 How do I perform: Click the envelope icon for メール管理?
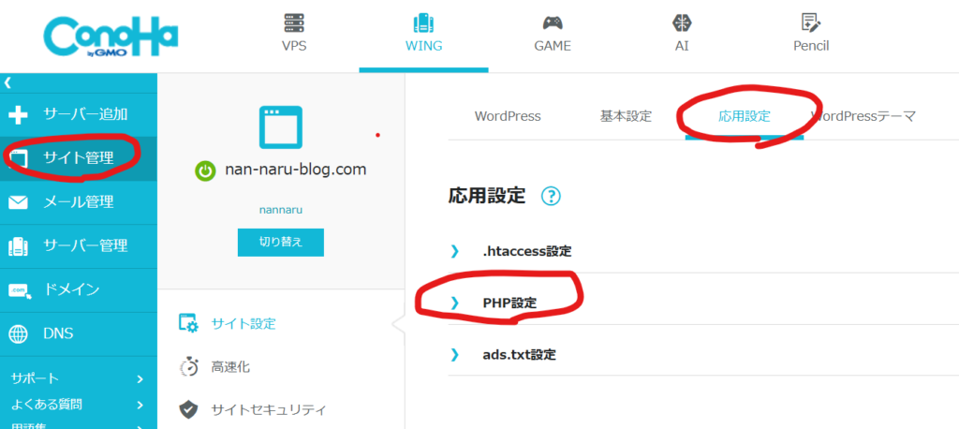(19, 202)
